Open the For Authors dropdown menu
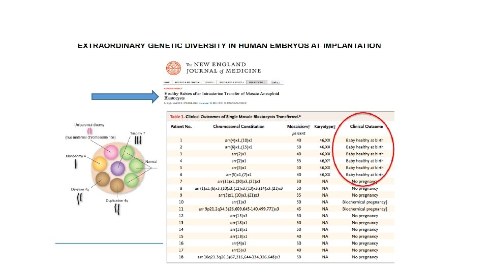Image resolution: width=488 pixels, height=274 pixels. coord(256,82)
